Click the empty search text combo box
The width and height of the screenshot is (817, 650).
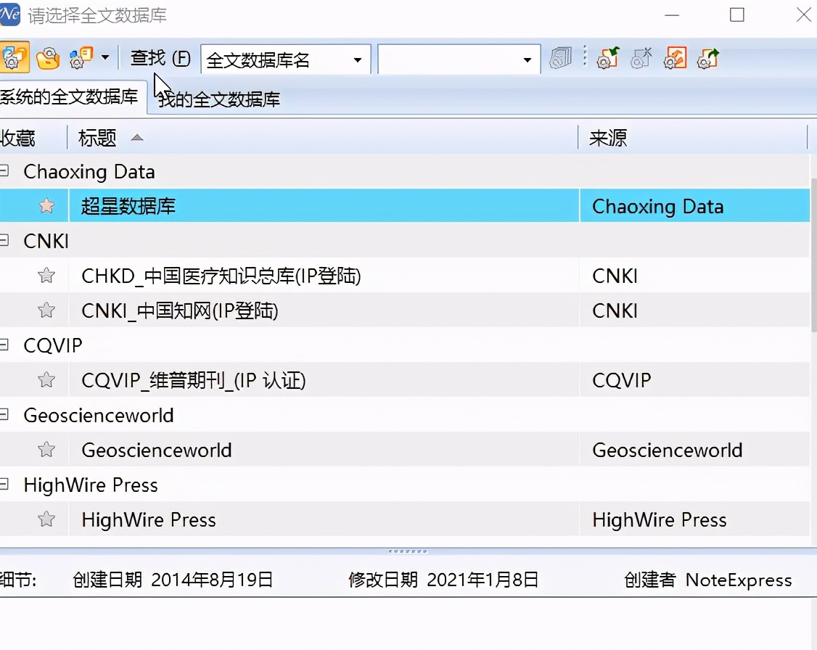click(459, 59)
